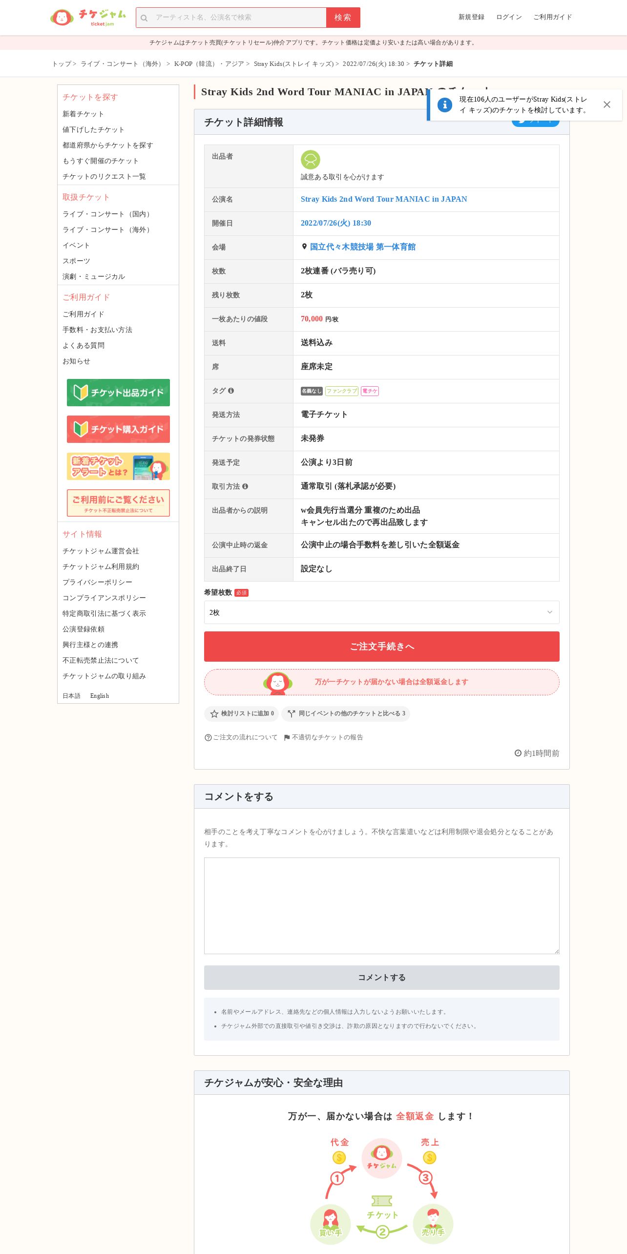Switch language to 日本語

coord(71,696)
